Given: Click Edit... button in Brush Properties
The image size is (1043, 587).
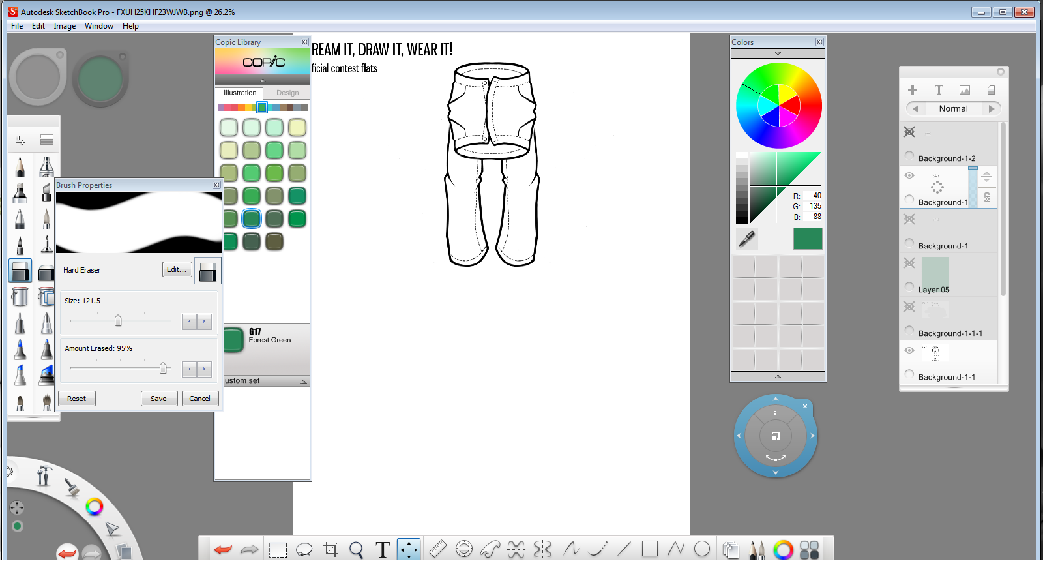Looking at the screenshot, I should click(177, 269).
